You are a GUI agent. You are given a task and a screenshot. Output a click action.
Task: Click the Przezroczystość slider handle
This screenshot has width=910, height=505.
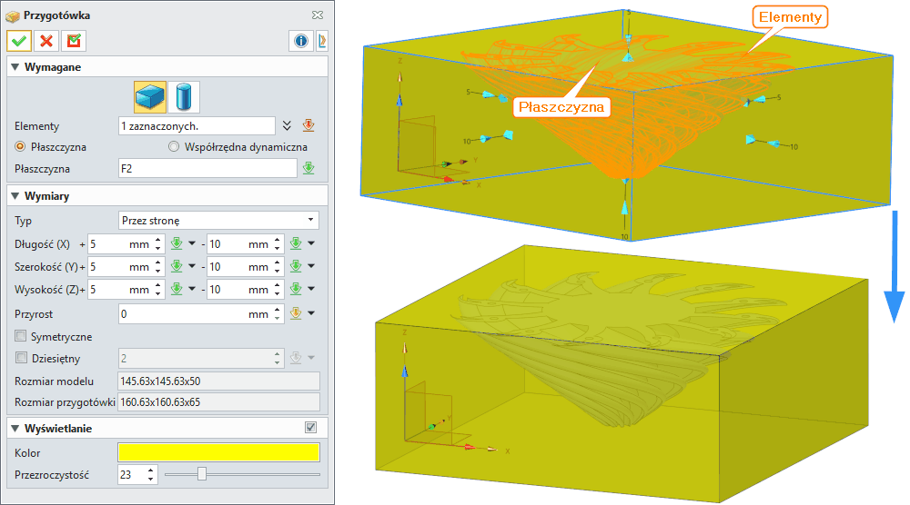pos(202,474)
